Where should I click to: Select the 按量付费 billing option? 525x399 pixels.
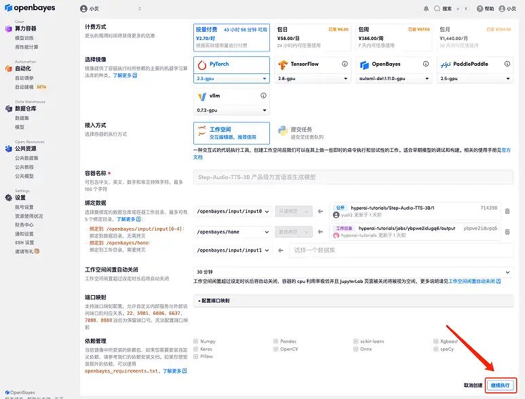(x=231, y=37)
